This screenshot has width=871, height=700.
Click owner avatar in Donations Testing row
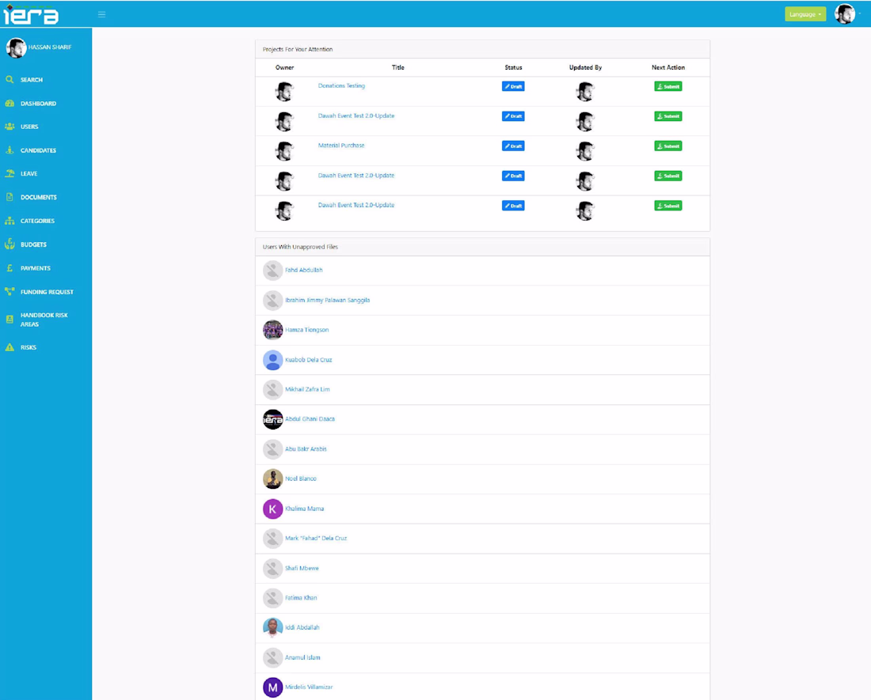284,92
